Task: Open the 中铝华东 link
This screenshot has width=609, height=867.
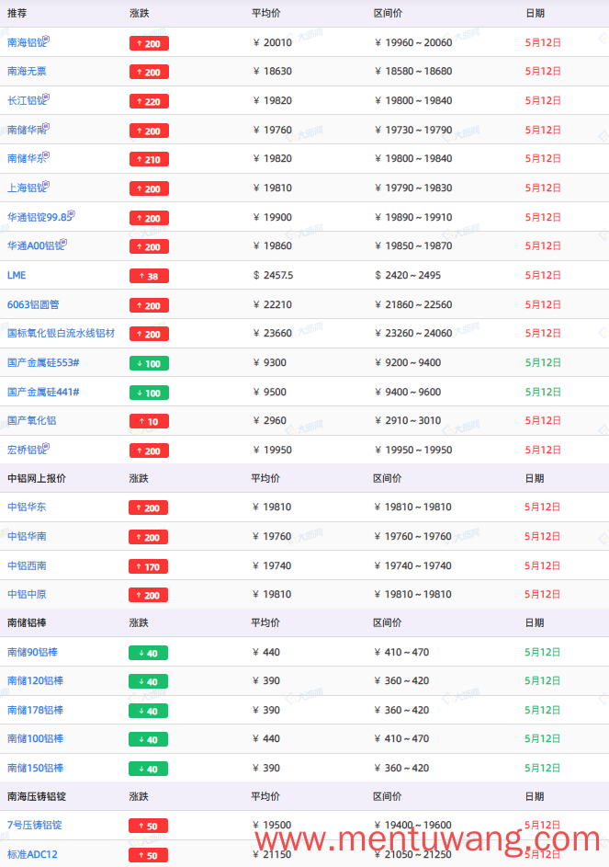Action: click(x=27, y=507)
